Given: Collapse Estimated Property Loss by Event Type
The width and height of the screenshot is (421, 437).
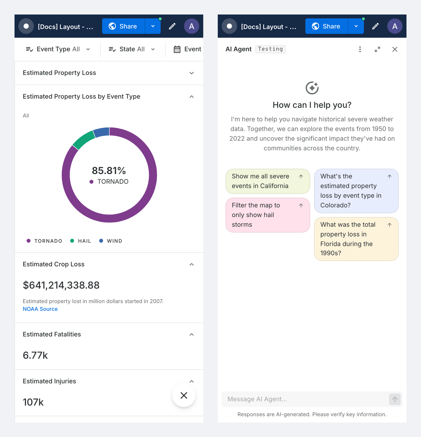Looking at the screenshot, I should pyautogui.click(x=192, y=97).
